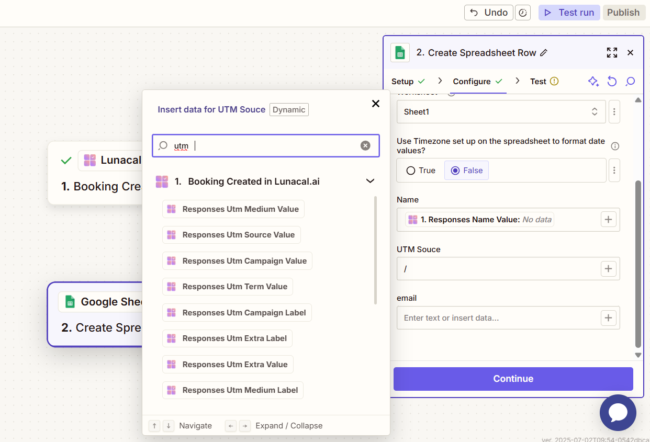
Task: Switch to the Setup tab
Action: [402, 82]
